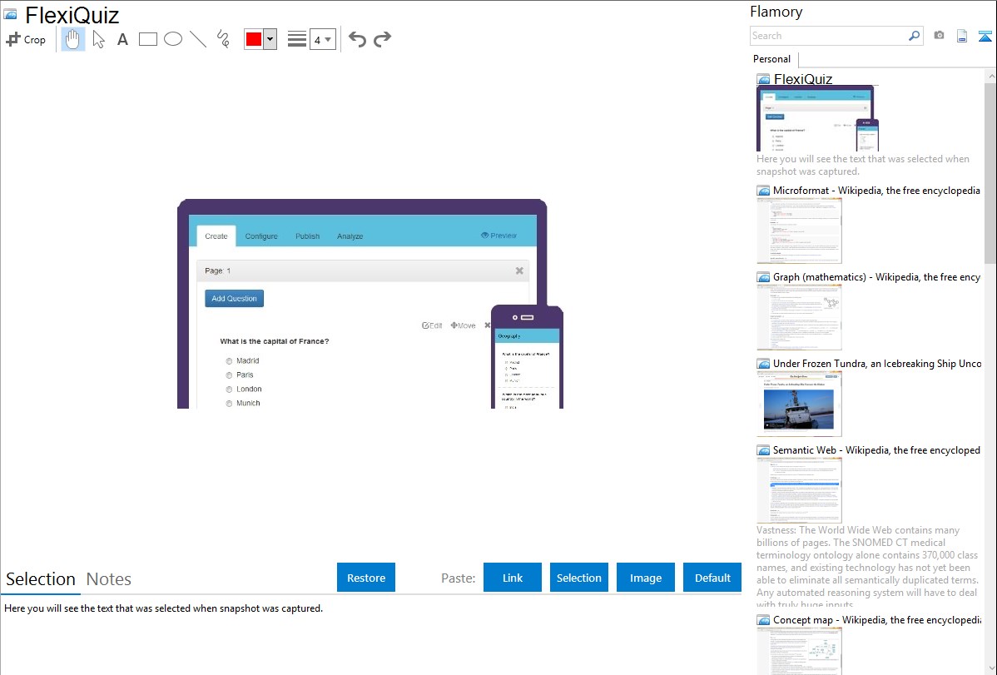This screenshot has height=675, width=997.
Task: Click the red color swatch
Action: (x=254, y=39)
